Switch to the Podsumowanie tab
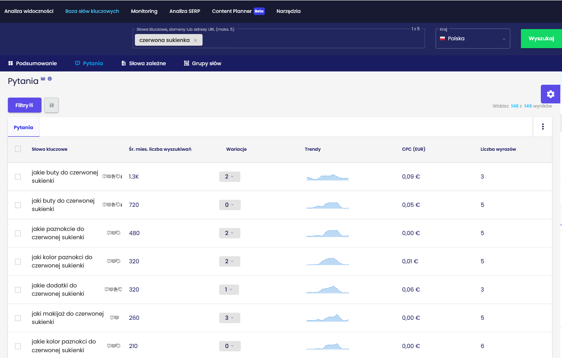 32,64
